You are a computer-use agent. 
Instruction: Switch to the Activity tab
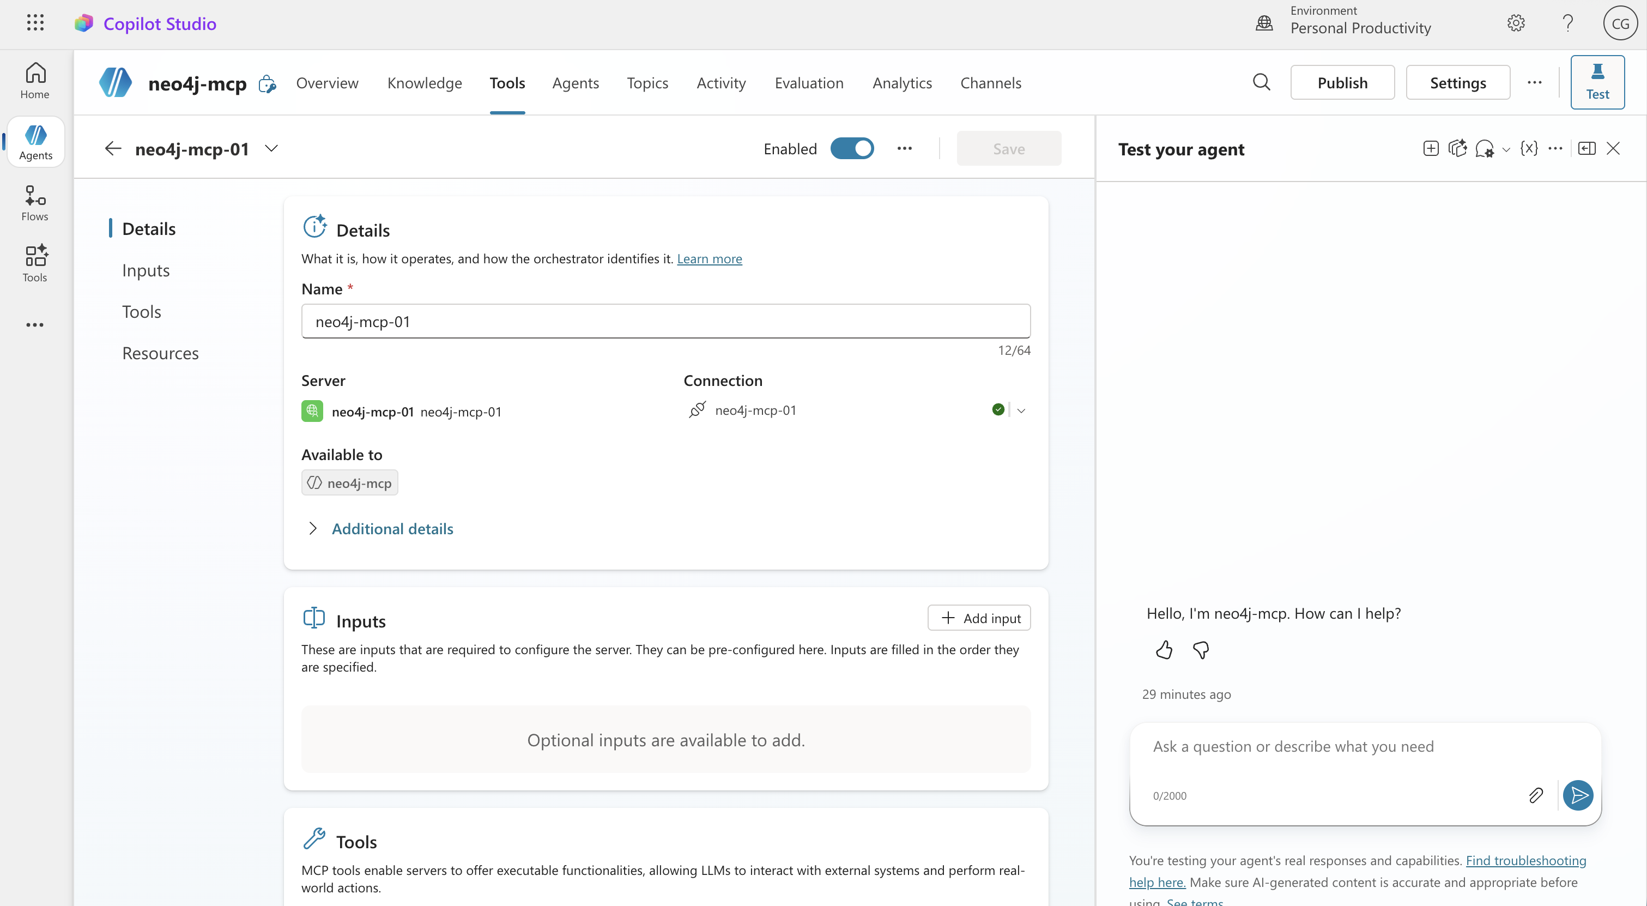[x=721, y=82]
